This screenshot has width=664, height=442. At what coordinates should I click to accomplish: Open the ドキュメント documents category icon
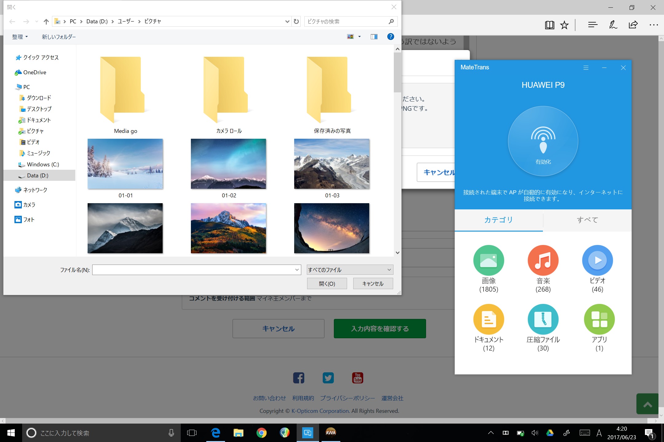coord(488,319)
